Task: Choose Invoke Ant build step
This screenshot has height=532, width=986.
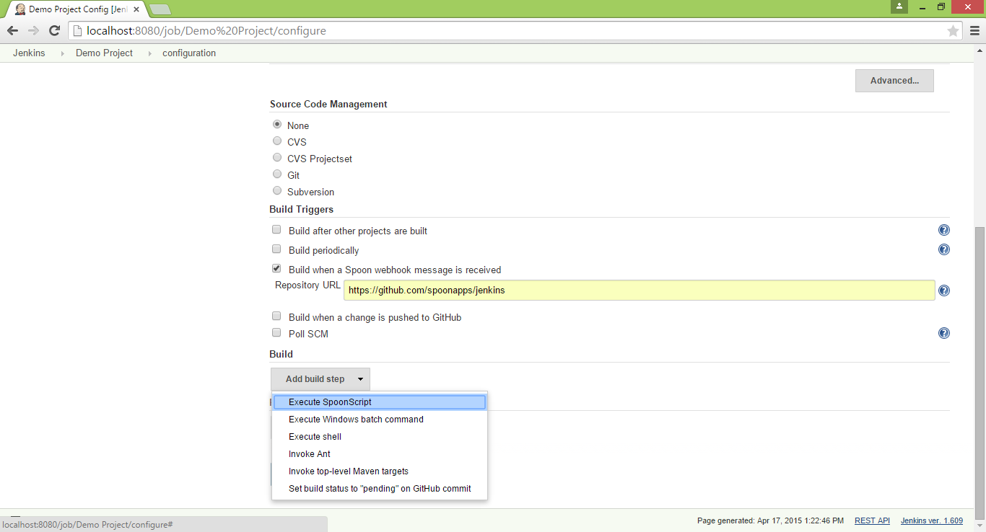Action: pos(380,454)
